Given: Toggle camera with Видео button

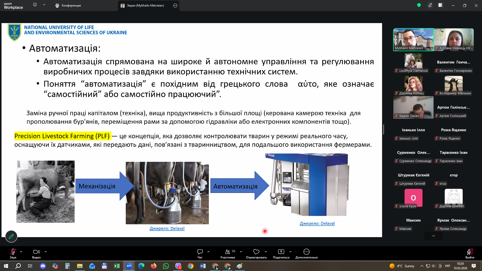Looking at the screenshot, I should point(36,252).
